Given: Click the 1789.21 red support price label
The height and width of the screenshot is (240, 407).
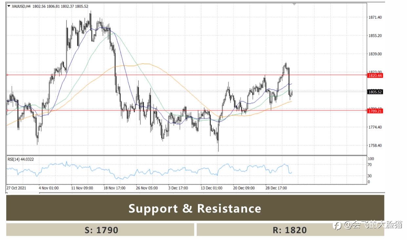Looking at the screenshot, I should 375,111.
